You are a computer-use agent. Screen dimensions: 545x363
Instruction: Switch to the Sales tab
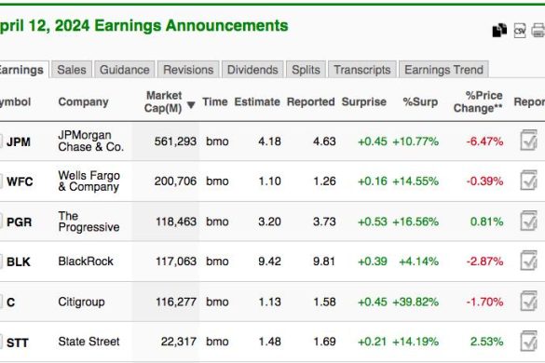point(72,70)
